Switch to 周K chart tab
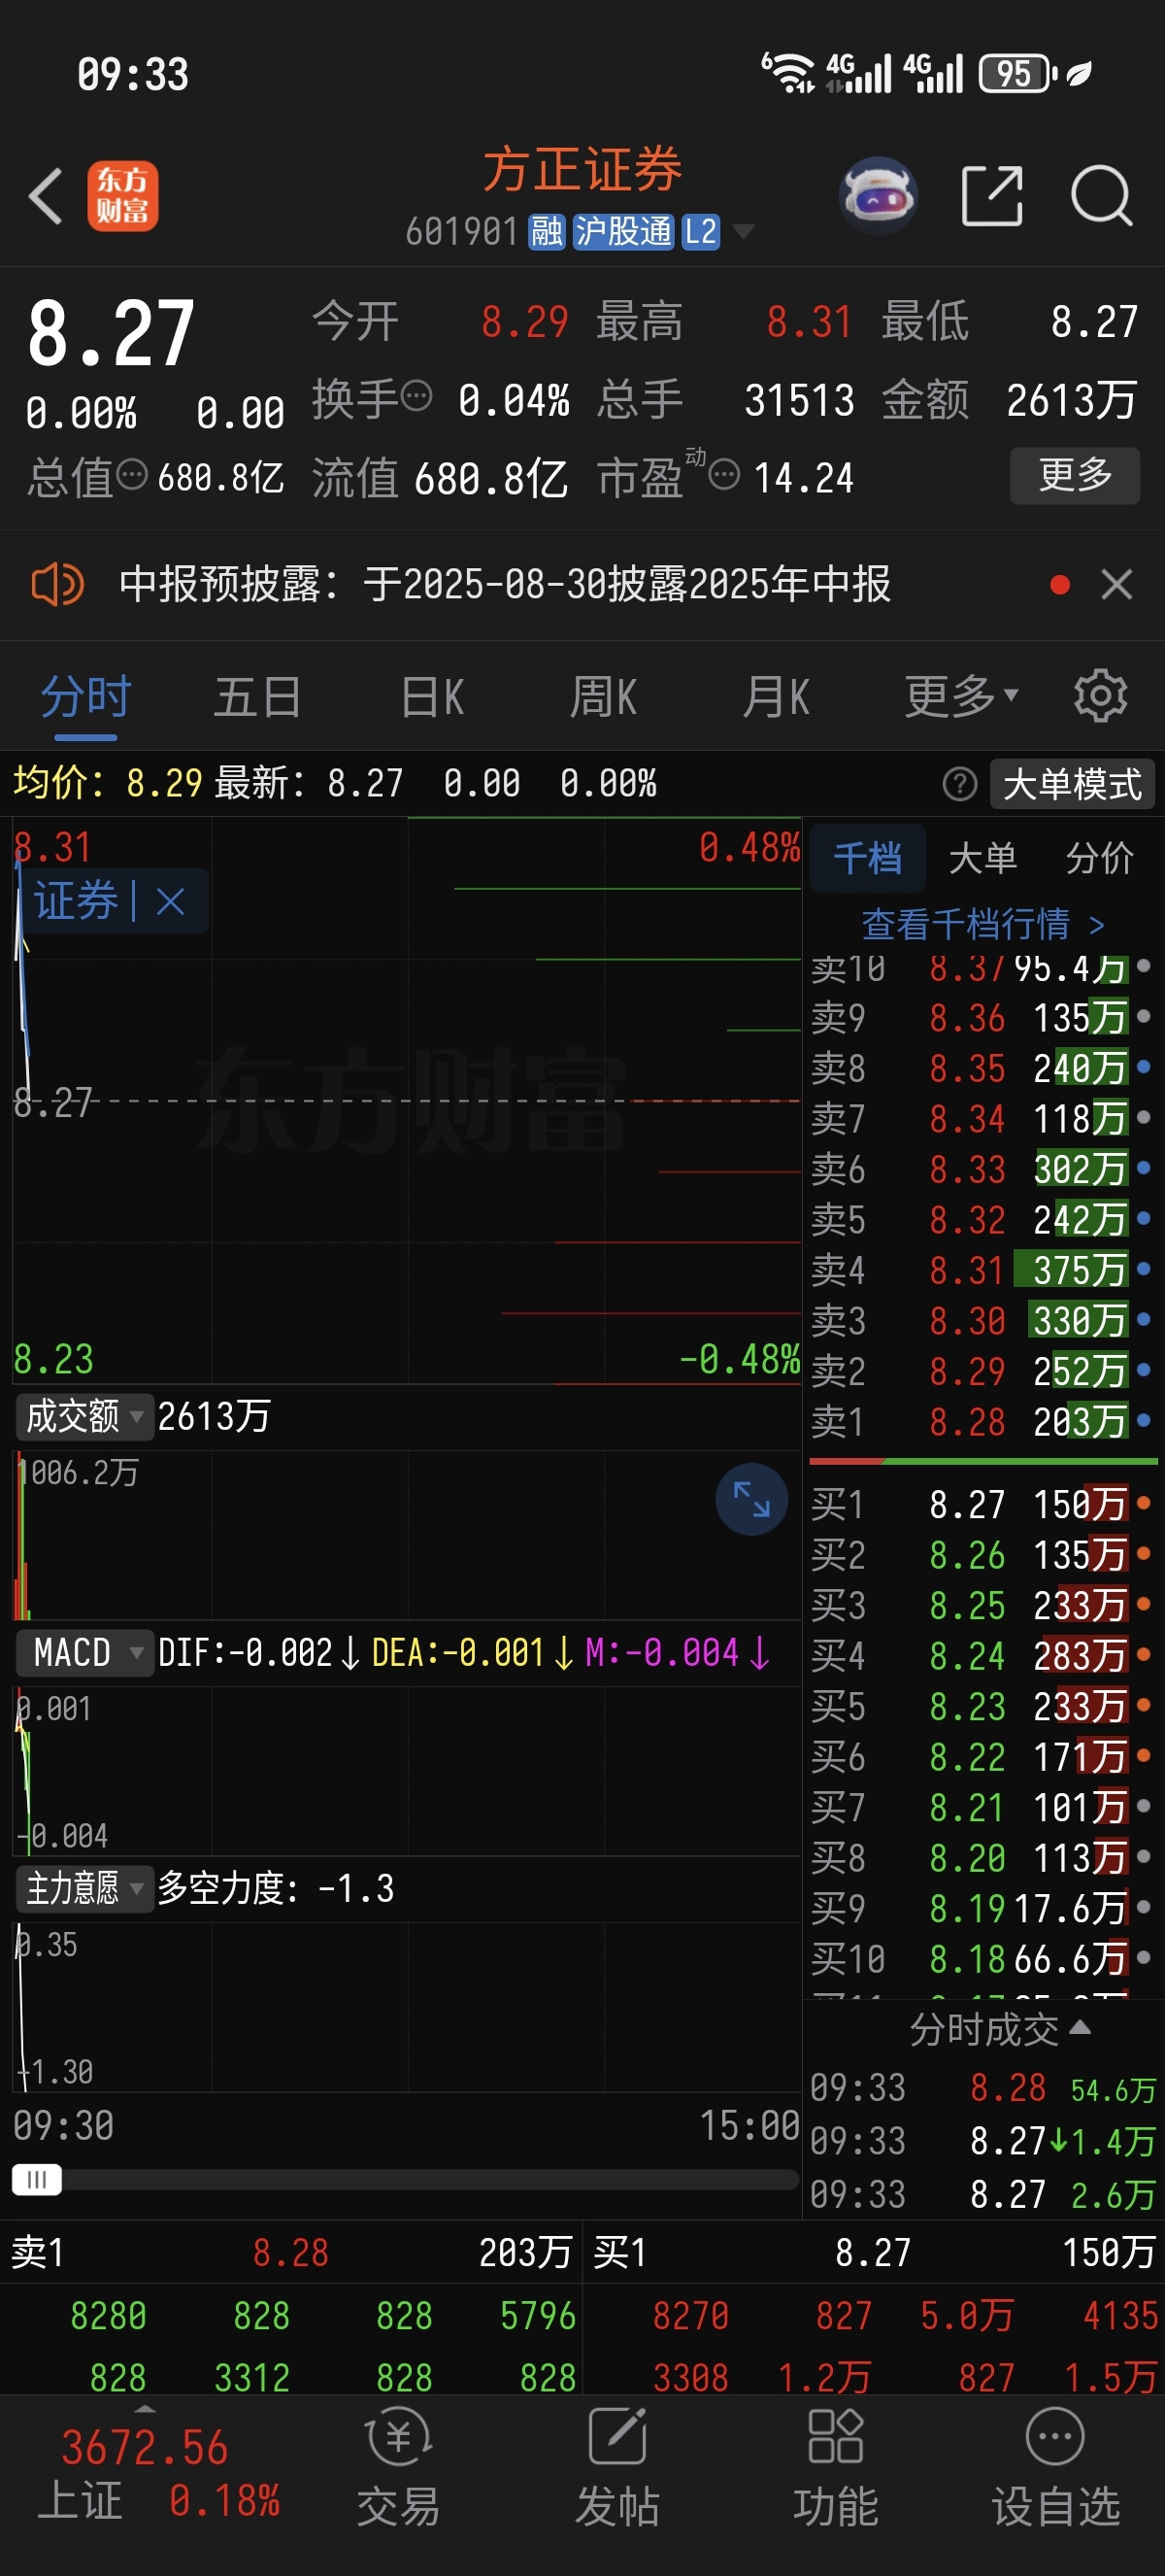Viewport: 1165px width, 2576px height. click(x=603, y=696)
